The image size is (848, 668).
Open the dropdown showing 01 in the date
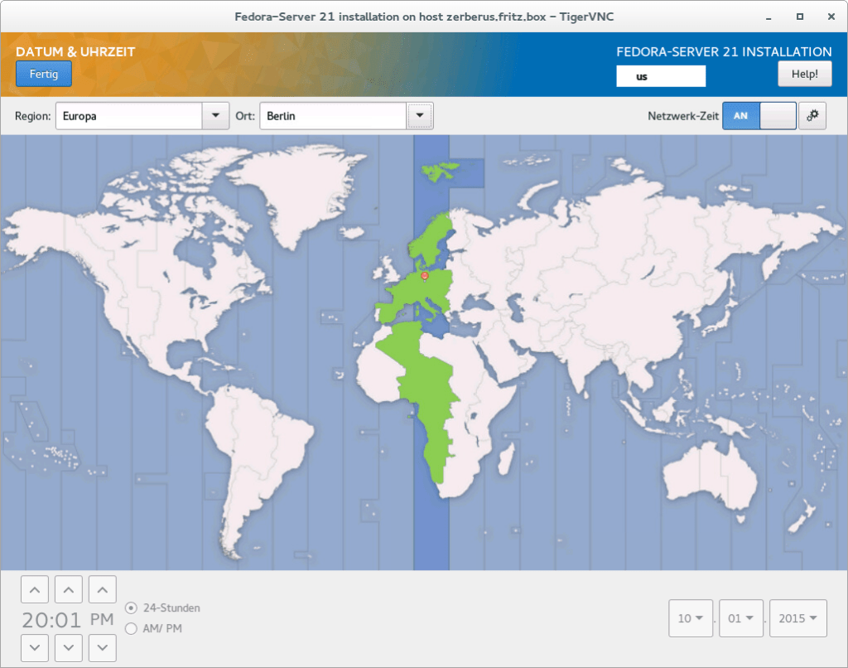pos(741,618)
